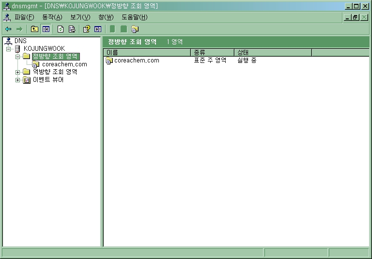Select 역방향 조회 영역 tree label
Viewport: 372px width, 259px height.
[x=55, y=72]
